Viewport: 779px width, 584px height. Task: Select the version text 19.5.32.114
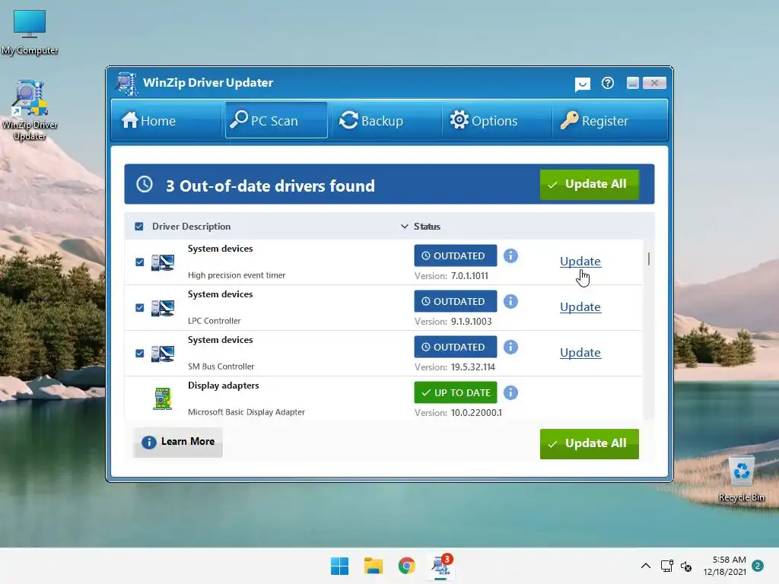tap(473, 367)
